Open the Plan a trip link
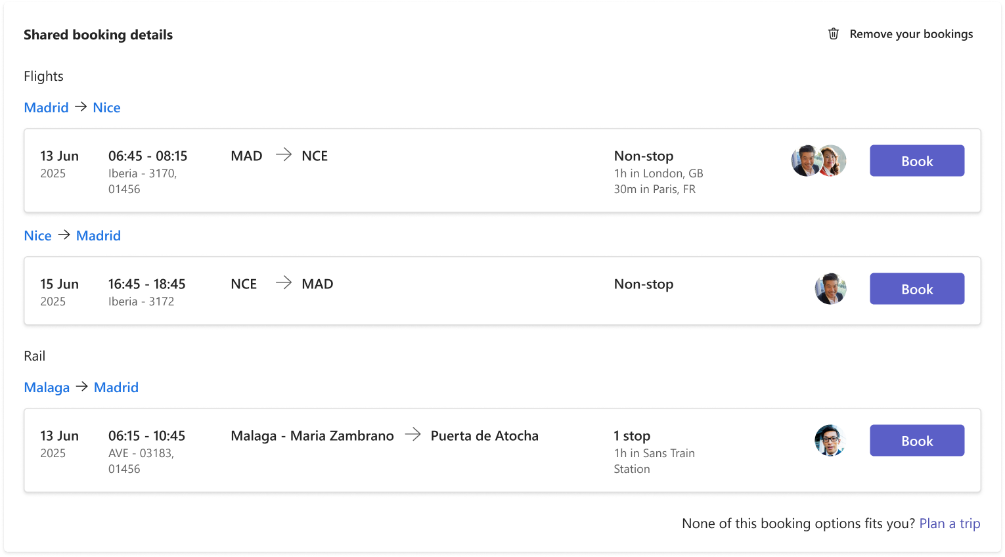Screen dimensions: 1005x557 pos(949,524)
